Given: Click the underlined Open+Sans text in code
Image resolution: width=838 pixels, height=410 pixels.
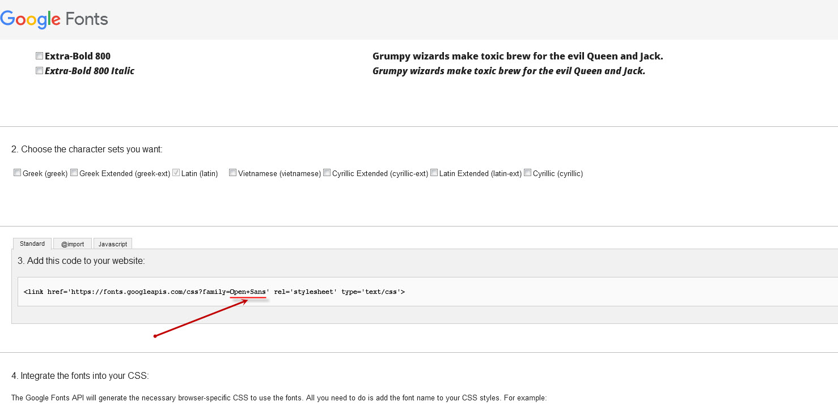Looking at the screenshot, I should tap(248, 292).
